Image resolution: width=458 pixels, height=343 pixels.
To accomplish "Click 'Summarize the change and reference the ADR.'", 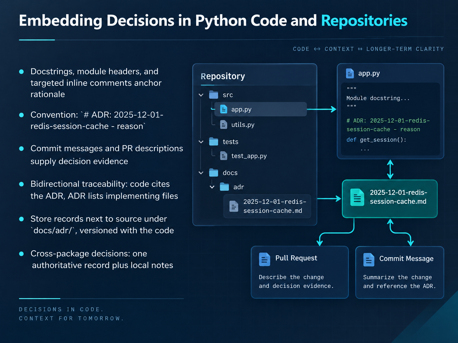I will (400, 282).
